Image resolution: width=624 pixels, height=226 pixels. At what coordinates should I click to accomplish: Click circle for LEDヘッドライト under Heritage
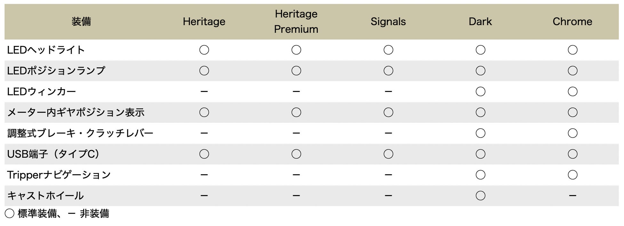pos(204,50)
